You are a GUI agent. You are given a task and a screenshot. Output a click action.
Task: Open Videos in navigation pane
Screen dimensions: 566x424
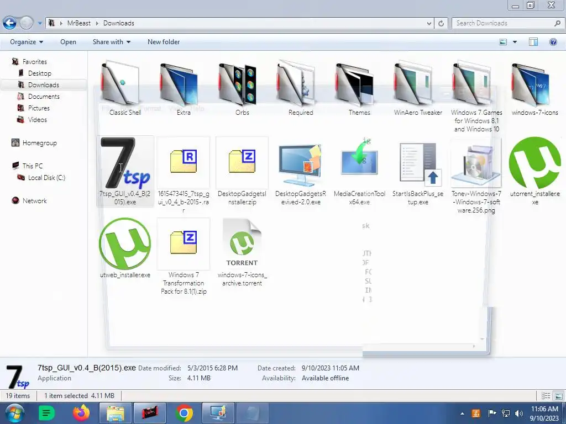[x=37, y=119]
